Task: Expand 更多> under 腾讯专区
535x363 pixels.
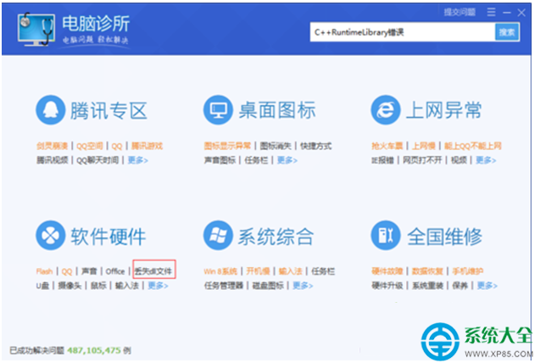Action: (x=138, y=160)
